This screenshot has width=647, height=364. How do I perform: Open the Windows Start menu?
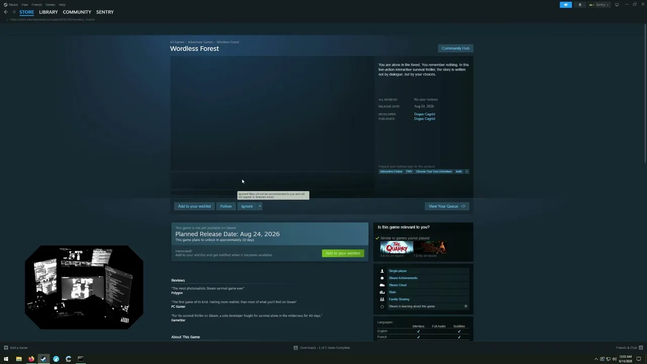tap(6, 359)
